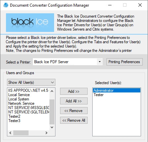This screenshot has height=142, width=148.
Task: Select Administrator in Selected User(s) list
Action: 116,90
